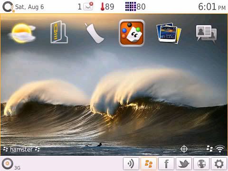Open Facebook from the bottom dock
The height and width of the screenshot is (171, 228).
(166, 163)
